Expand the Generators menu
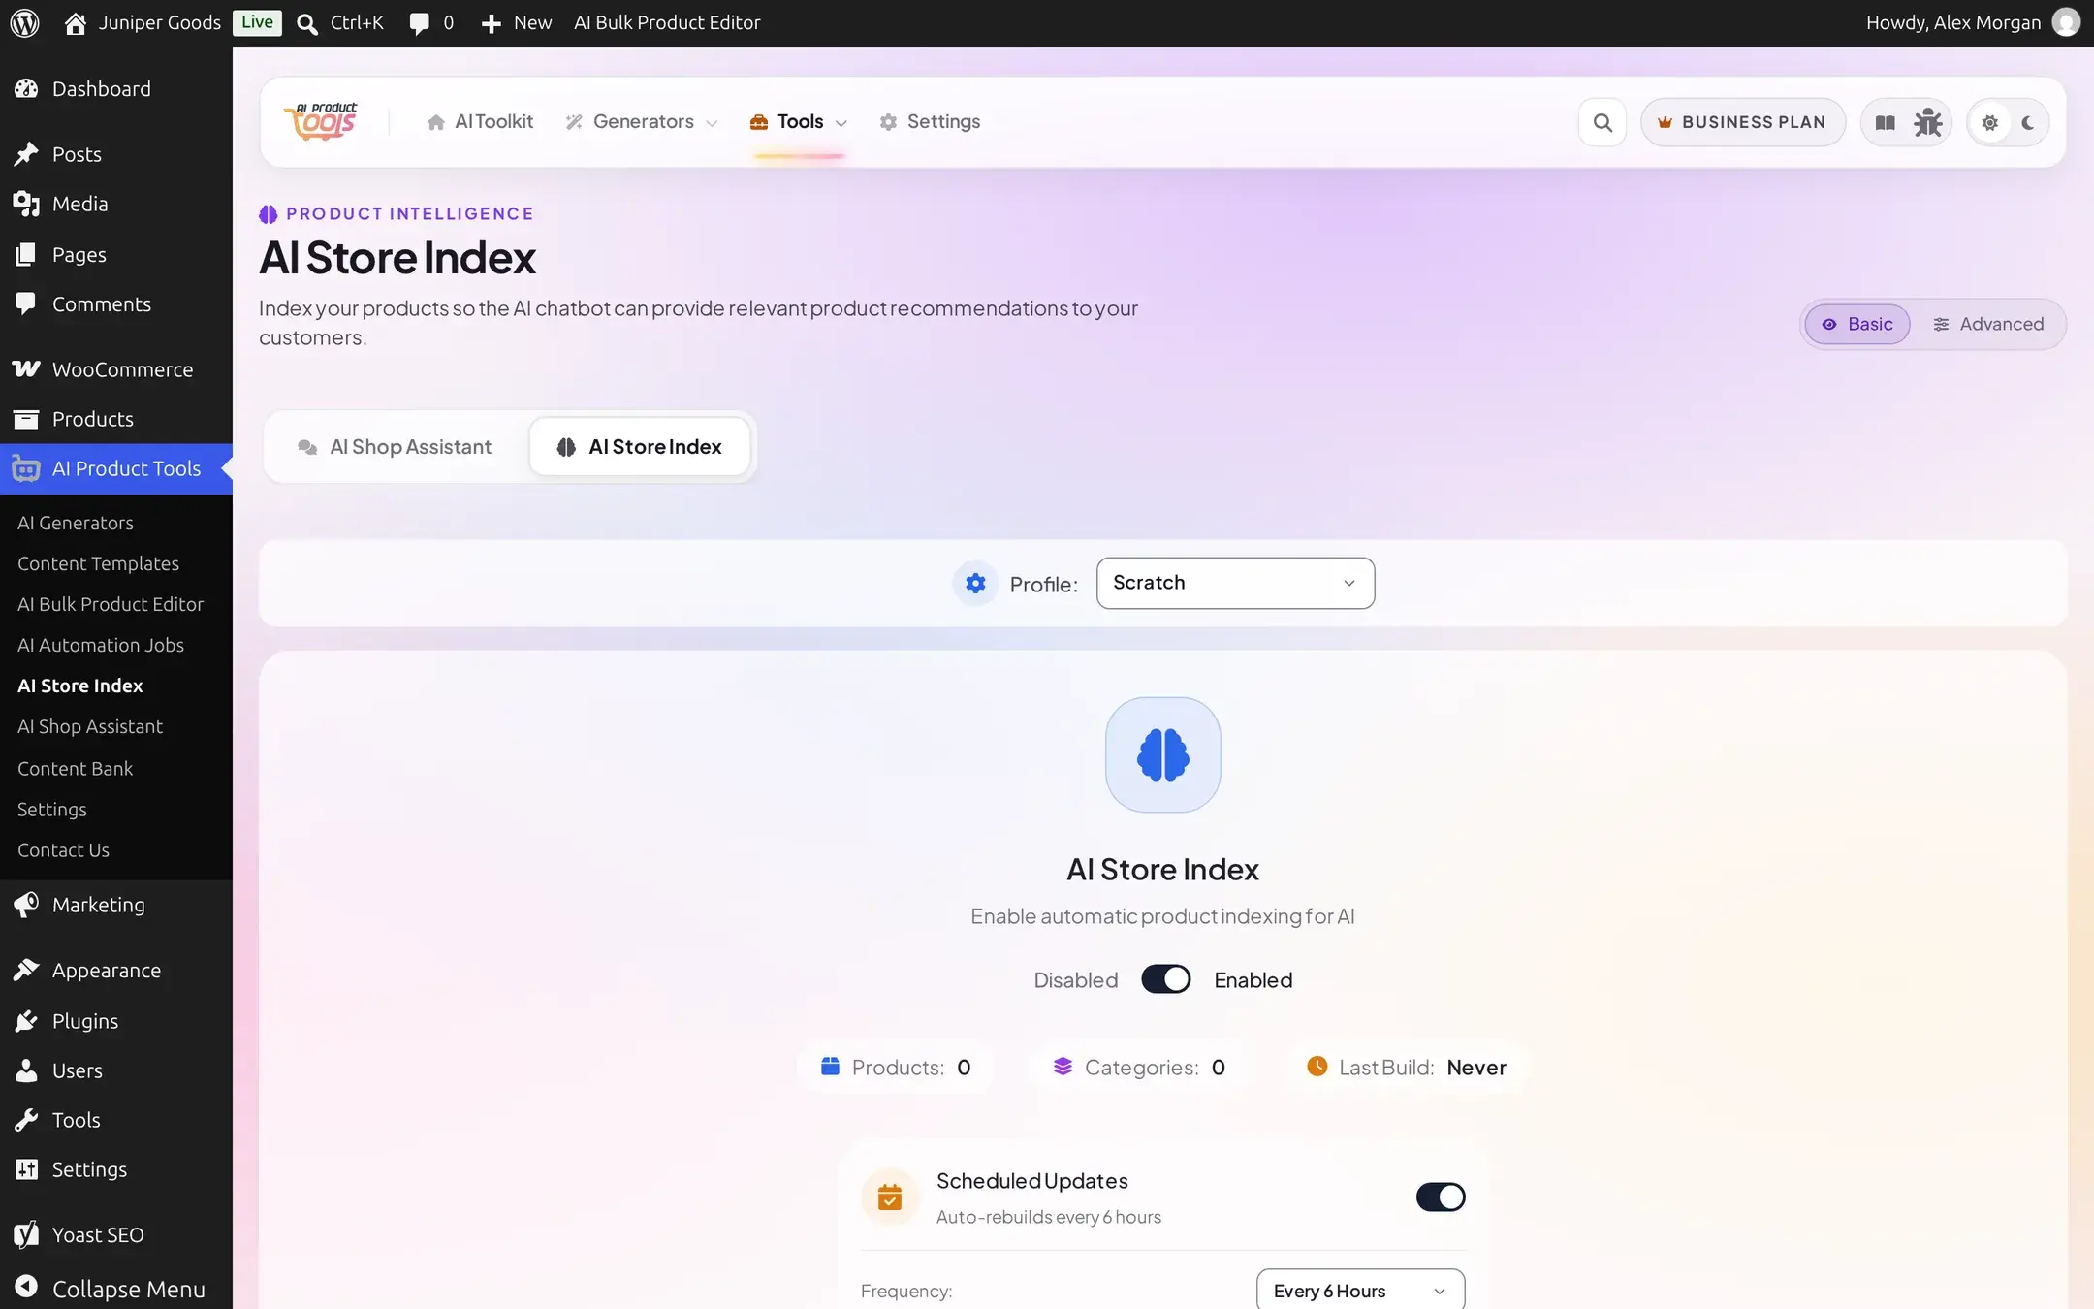This screenshot has height=1309, width=2094. coord(642,121)
